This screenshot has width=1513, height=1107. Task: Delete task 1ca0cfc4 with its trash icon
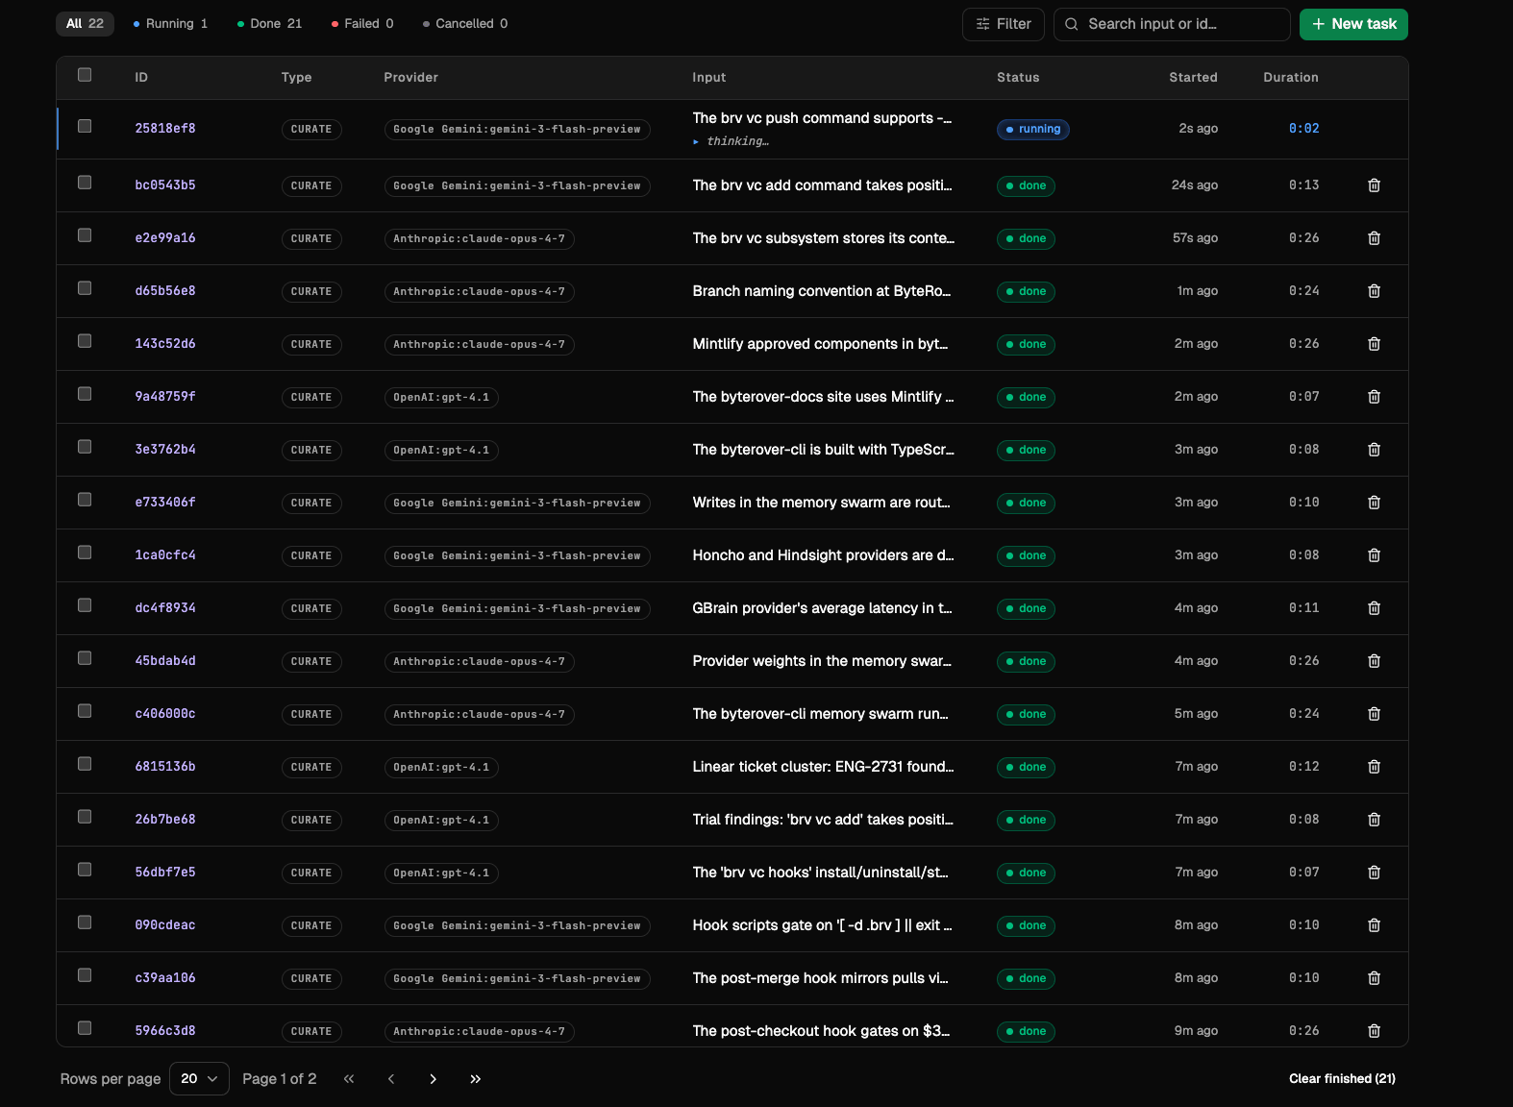coord(1374,555)
